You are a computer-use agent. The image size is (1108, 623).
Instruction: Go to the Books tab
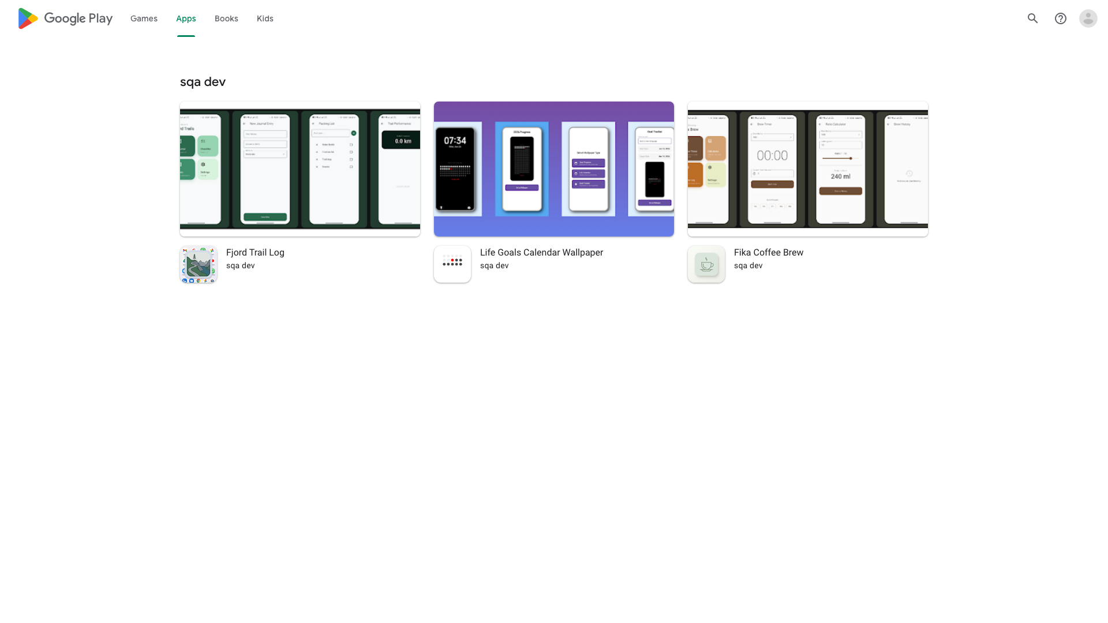226,18
